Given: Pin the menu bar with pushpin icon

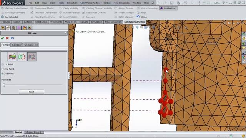Looking at the screenshot, I should click(153, 3).
